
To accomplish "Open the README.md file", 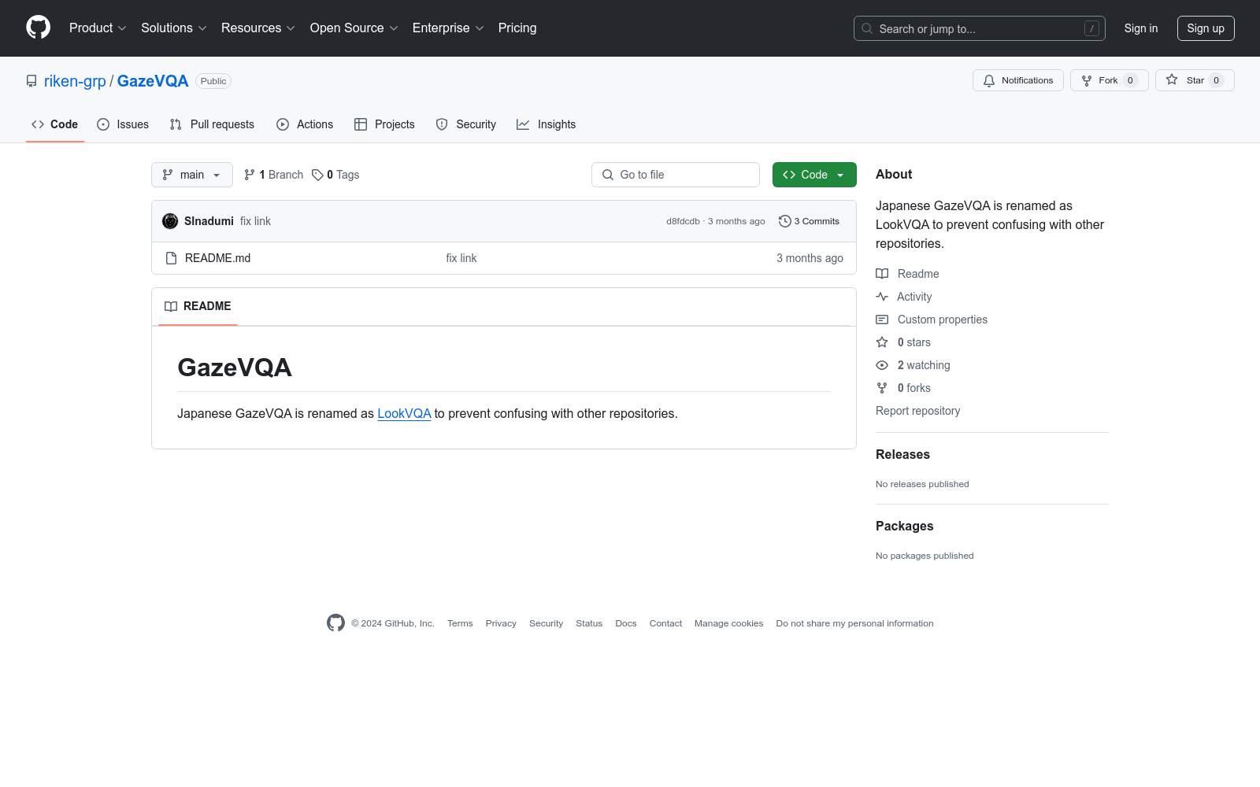I will click(217, 258).
